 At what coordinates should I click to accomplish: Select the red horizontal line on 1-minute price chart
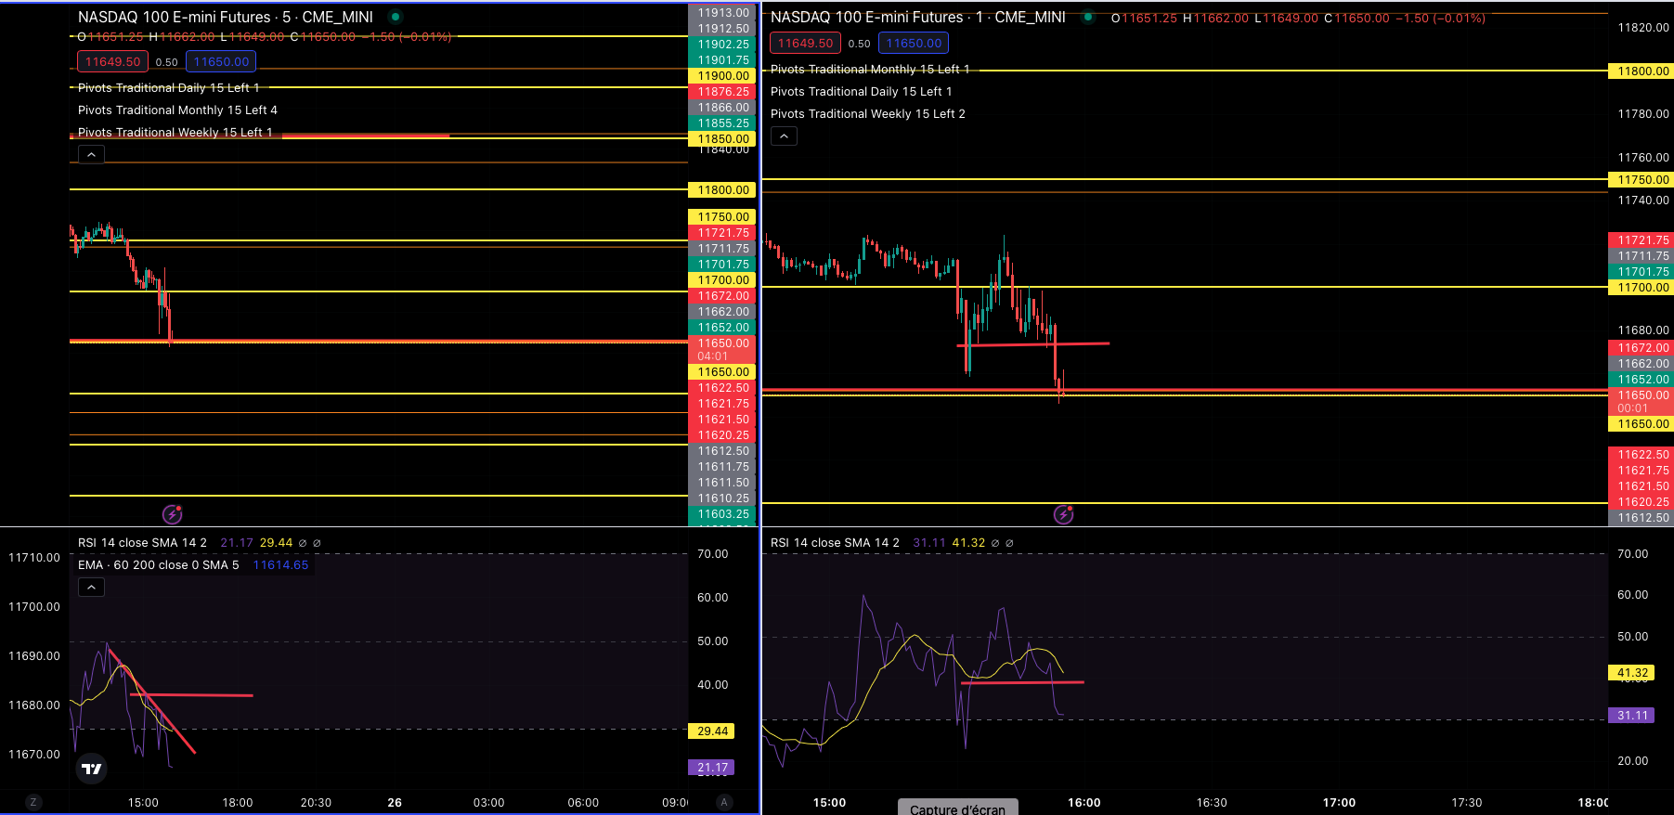(1033, 344)
